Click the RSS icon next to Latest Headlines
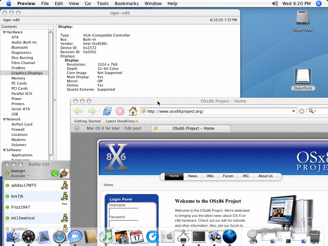This screenshot has height=246, width=328. tap(137, 121)
